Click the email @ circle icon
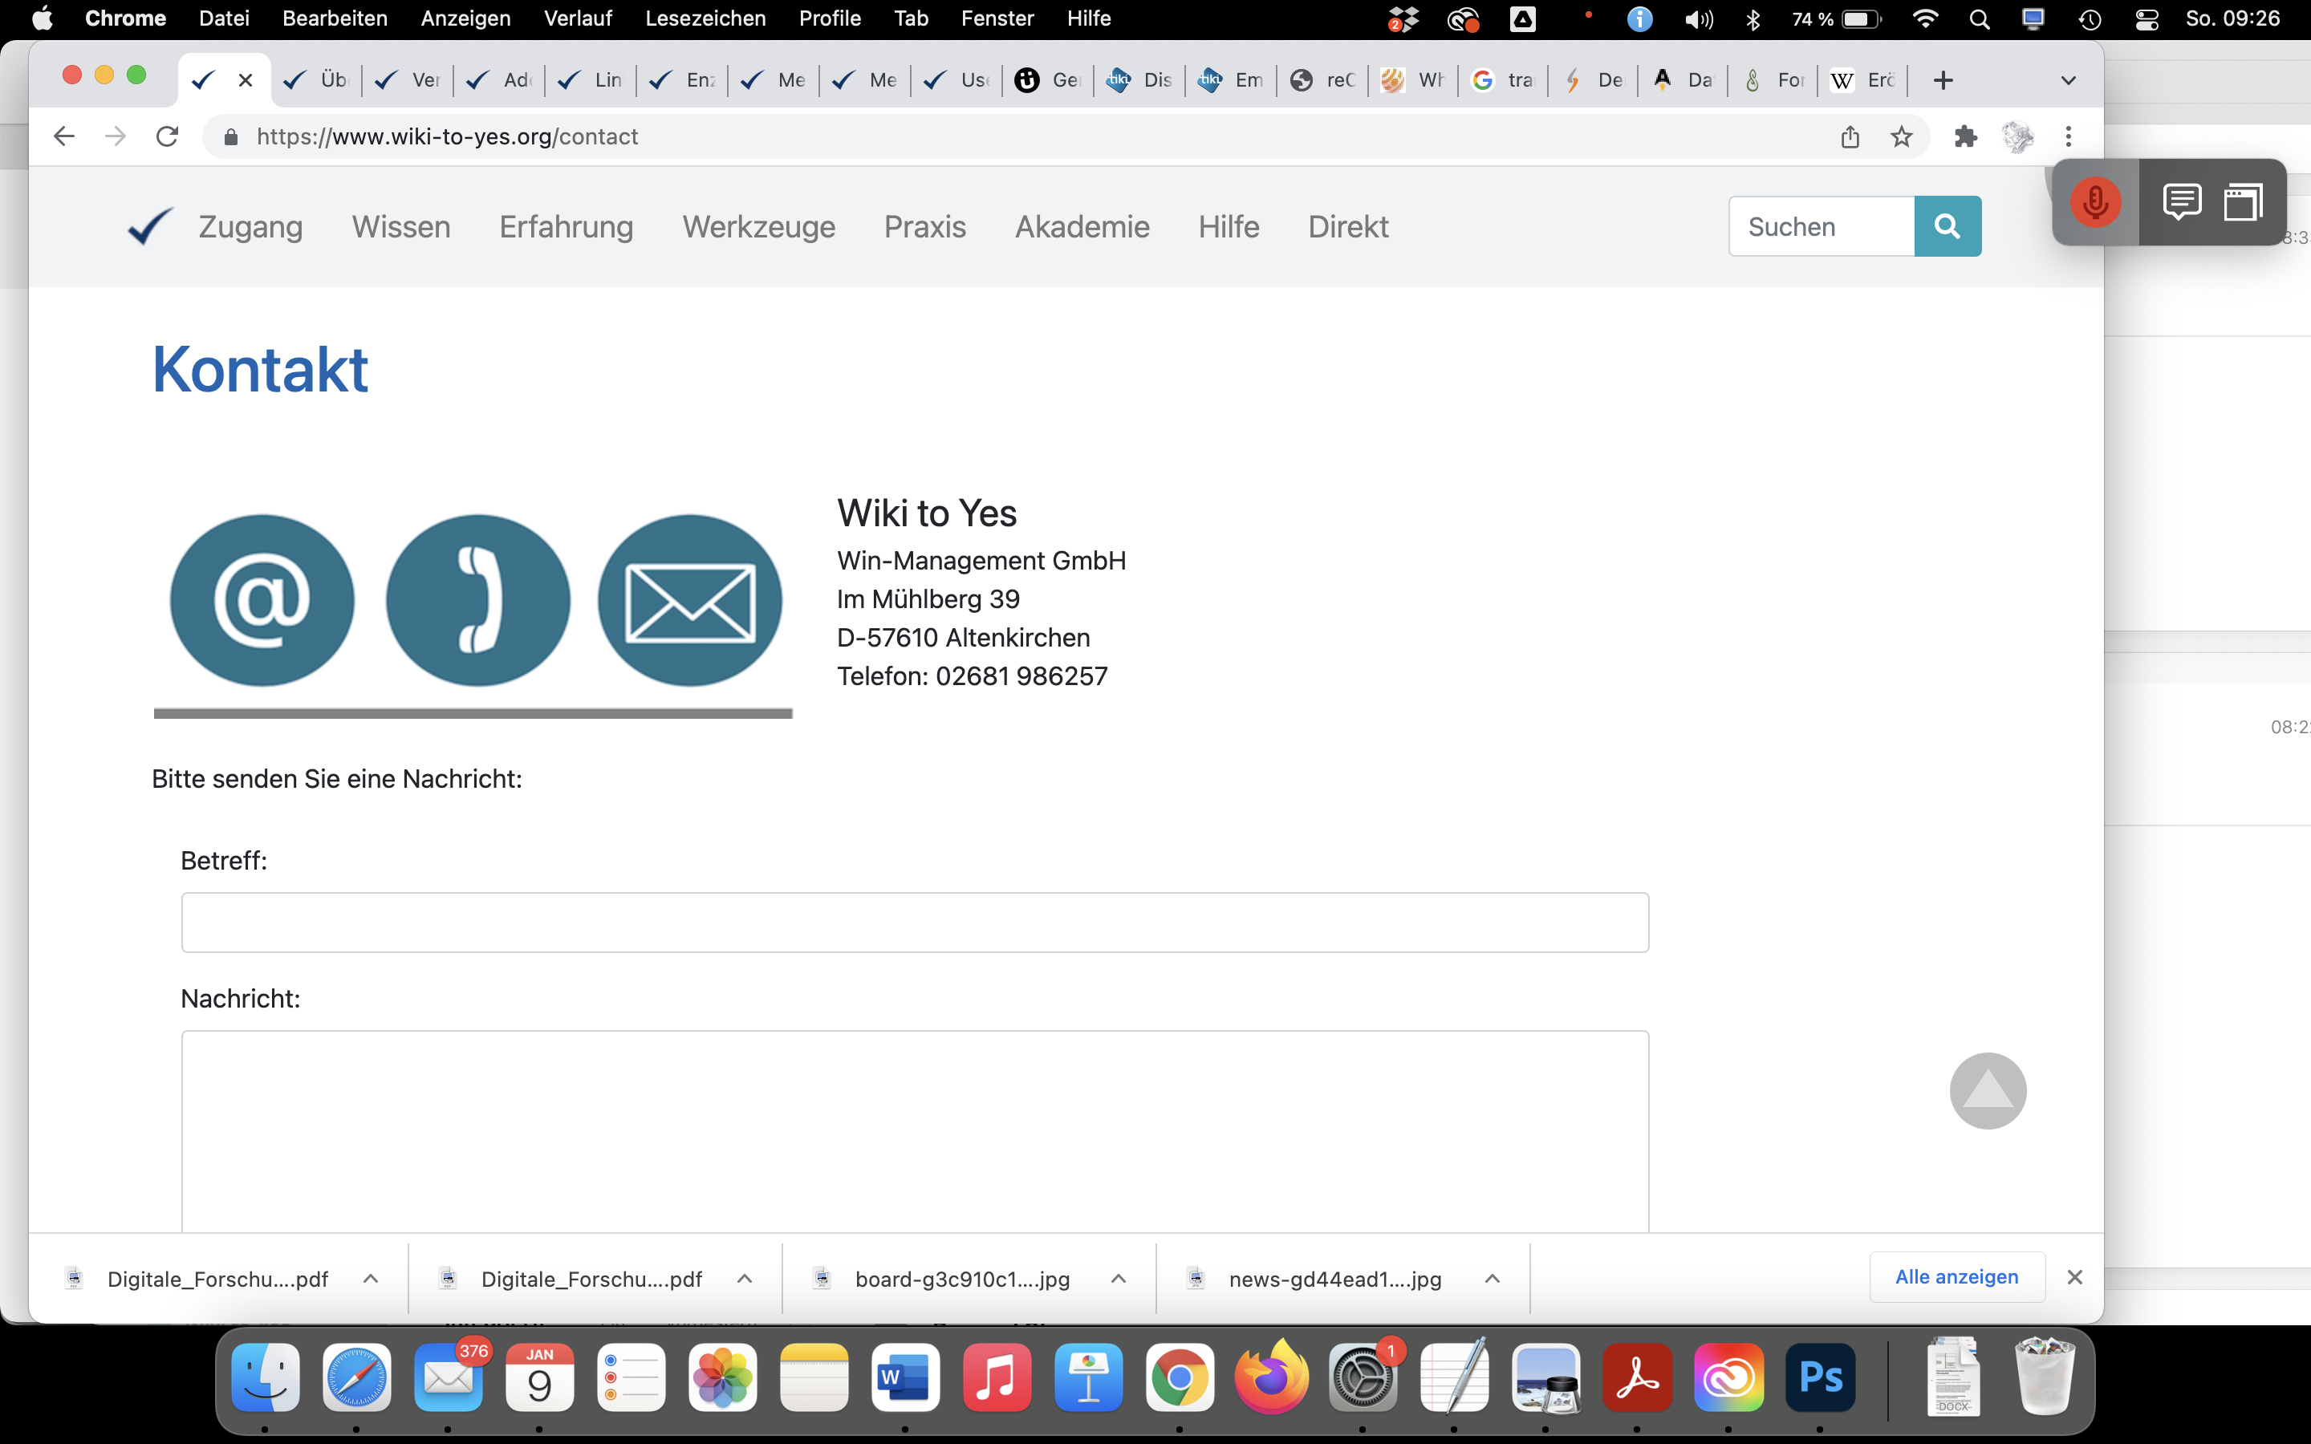 click(262, 601)
